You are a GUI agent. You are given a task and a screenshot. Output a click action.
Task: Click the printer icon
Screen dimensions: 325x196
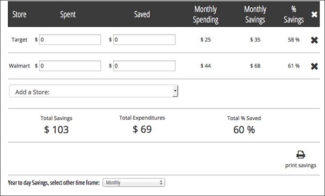tap(301, 154)
